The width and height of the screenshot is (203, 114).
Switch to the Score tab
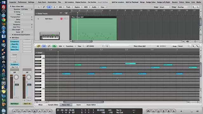pos(78,105)
